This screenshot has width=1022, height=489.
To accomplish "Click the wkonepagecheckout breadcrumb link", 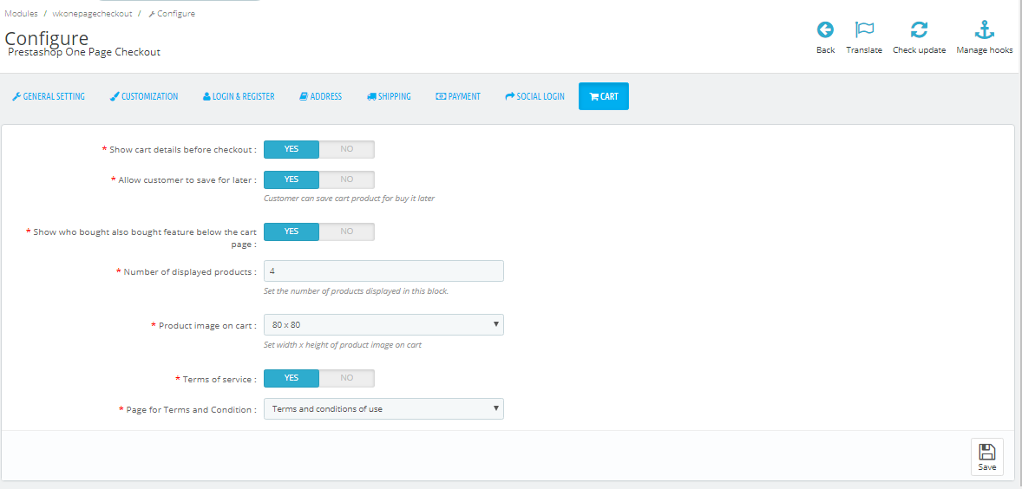I will coord(93,13).
